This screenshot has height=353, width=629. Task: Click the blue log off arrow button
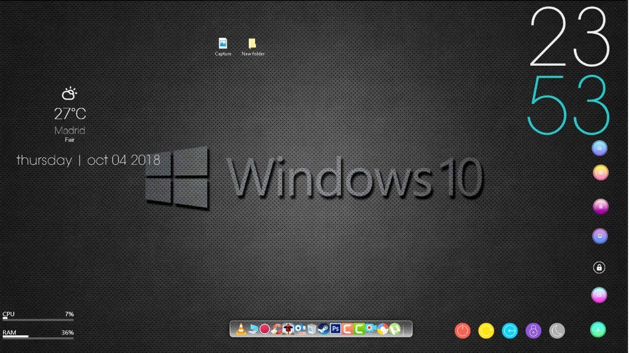coord(510,331)
